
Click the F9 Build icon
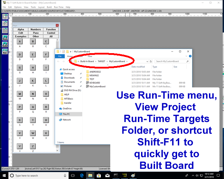point(5,44)
